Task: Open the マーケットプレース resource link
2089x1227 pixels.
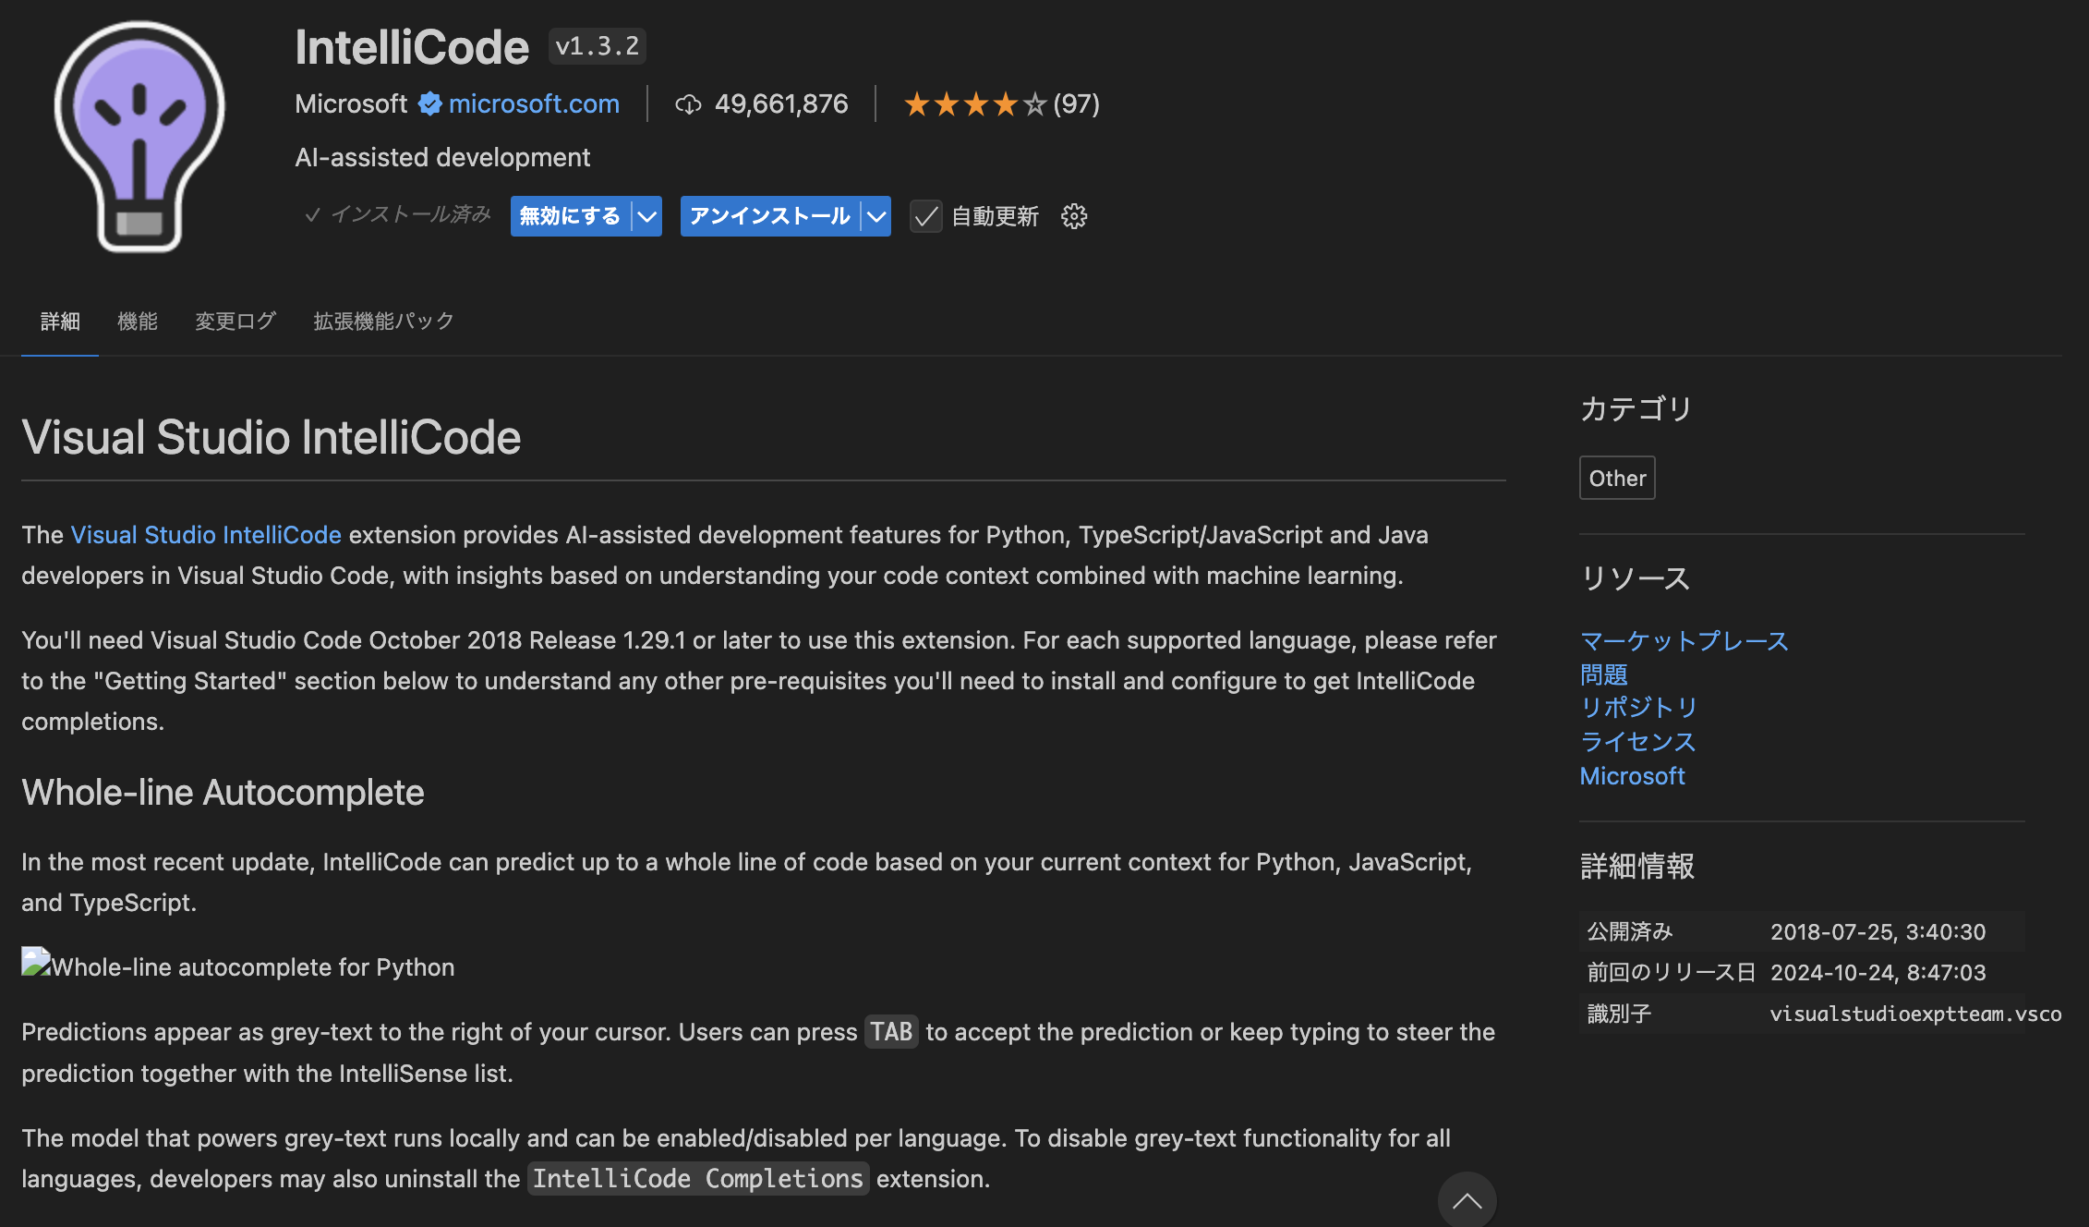Action: tap(1684, 640)
